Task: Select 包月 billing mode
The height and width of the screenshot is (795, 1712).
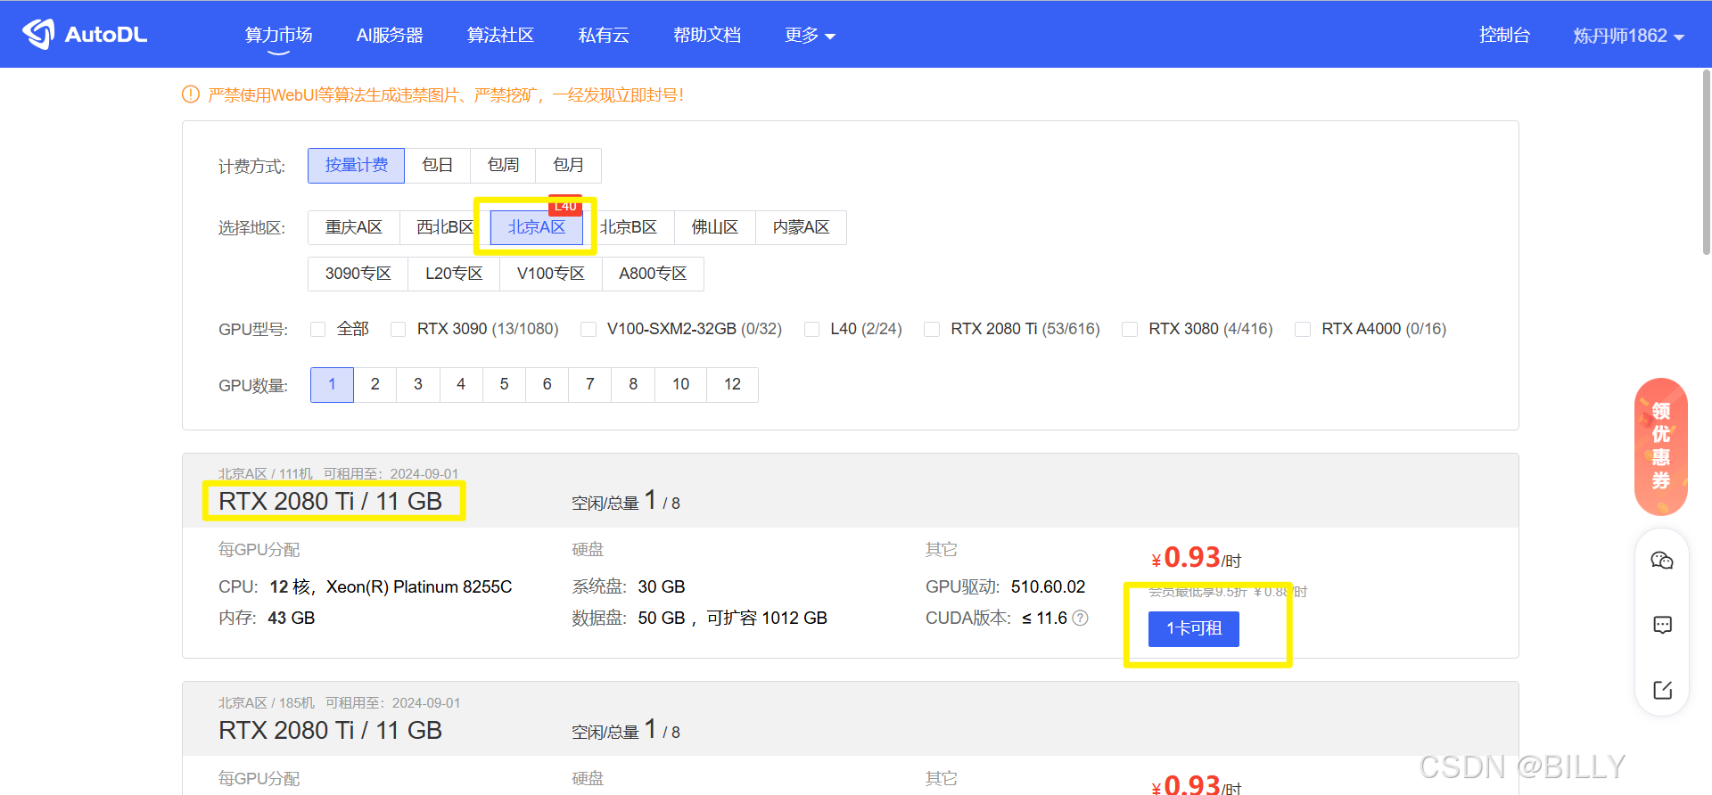Action: click(568, 165)
